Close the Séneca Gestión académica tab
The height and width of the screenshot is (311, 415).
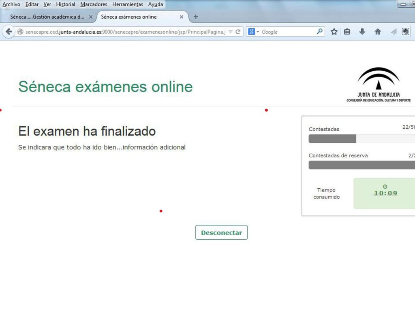pos(90,17)
